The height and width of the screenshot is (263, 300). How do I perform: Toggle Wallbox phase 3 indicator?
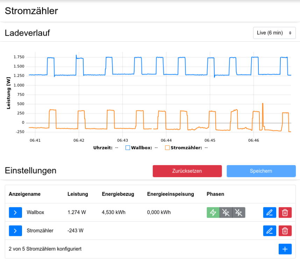click(x=239, y=213)
